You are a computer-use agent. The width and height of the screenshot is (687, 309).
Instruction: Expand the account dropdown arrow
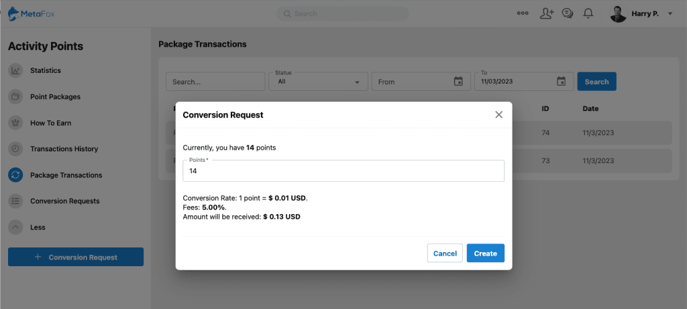(670, 14)
